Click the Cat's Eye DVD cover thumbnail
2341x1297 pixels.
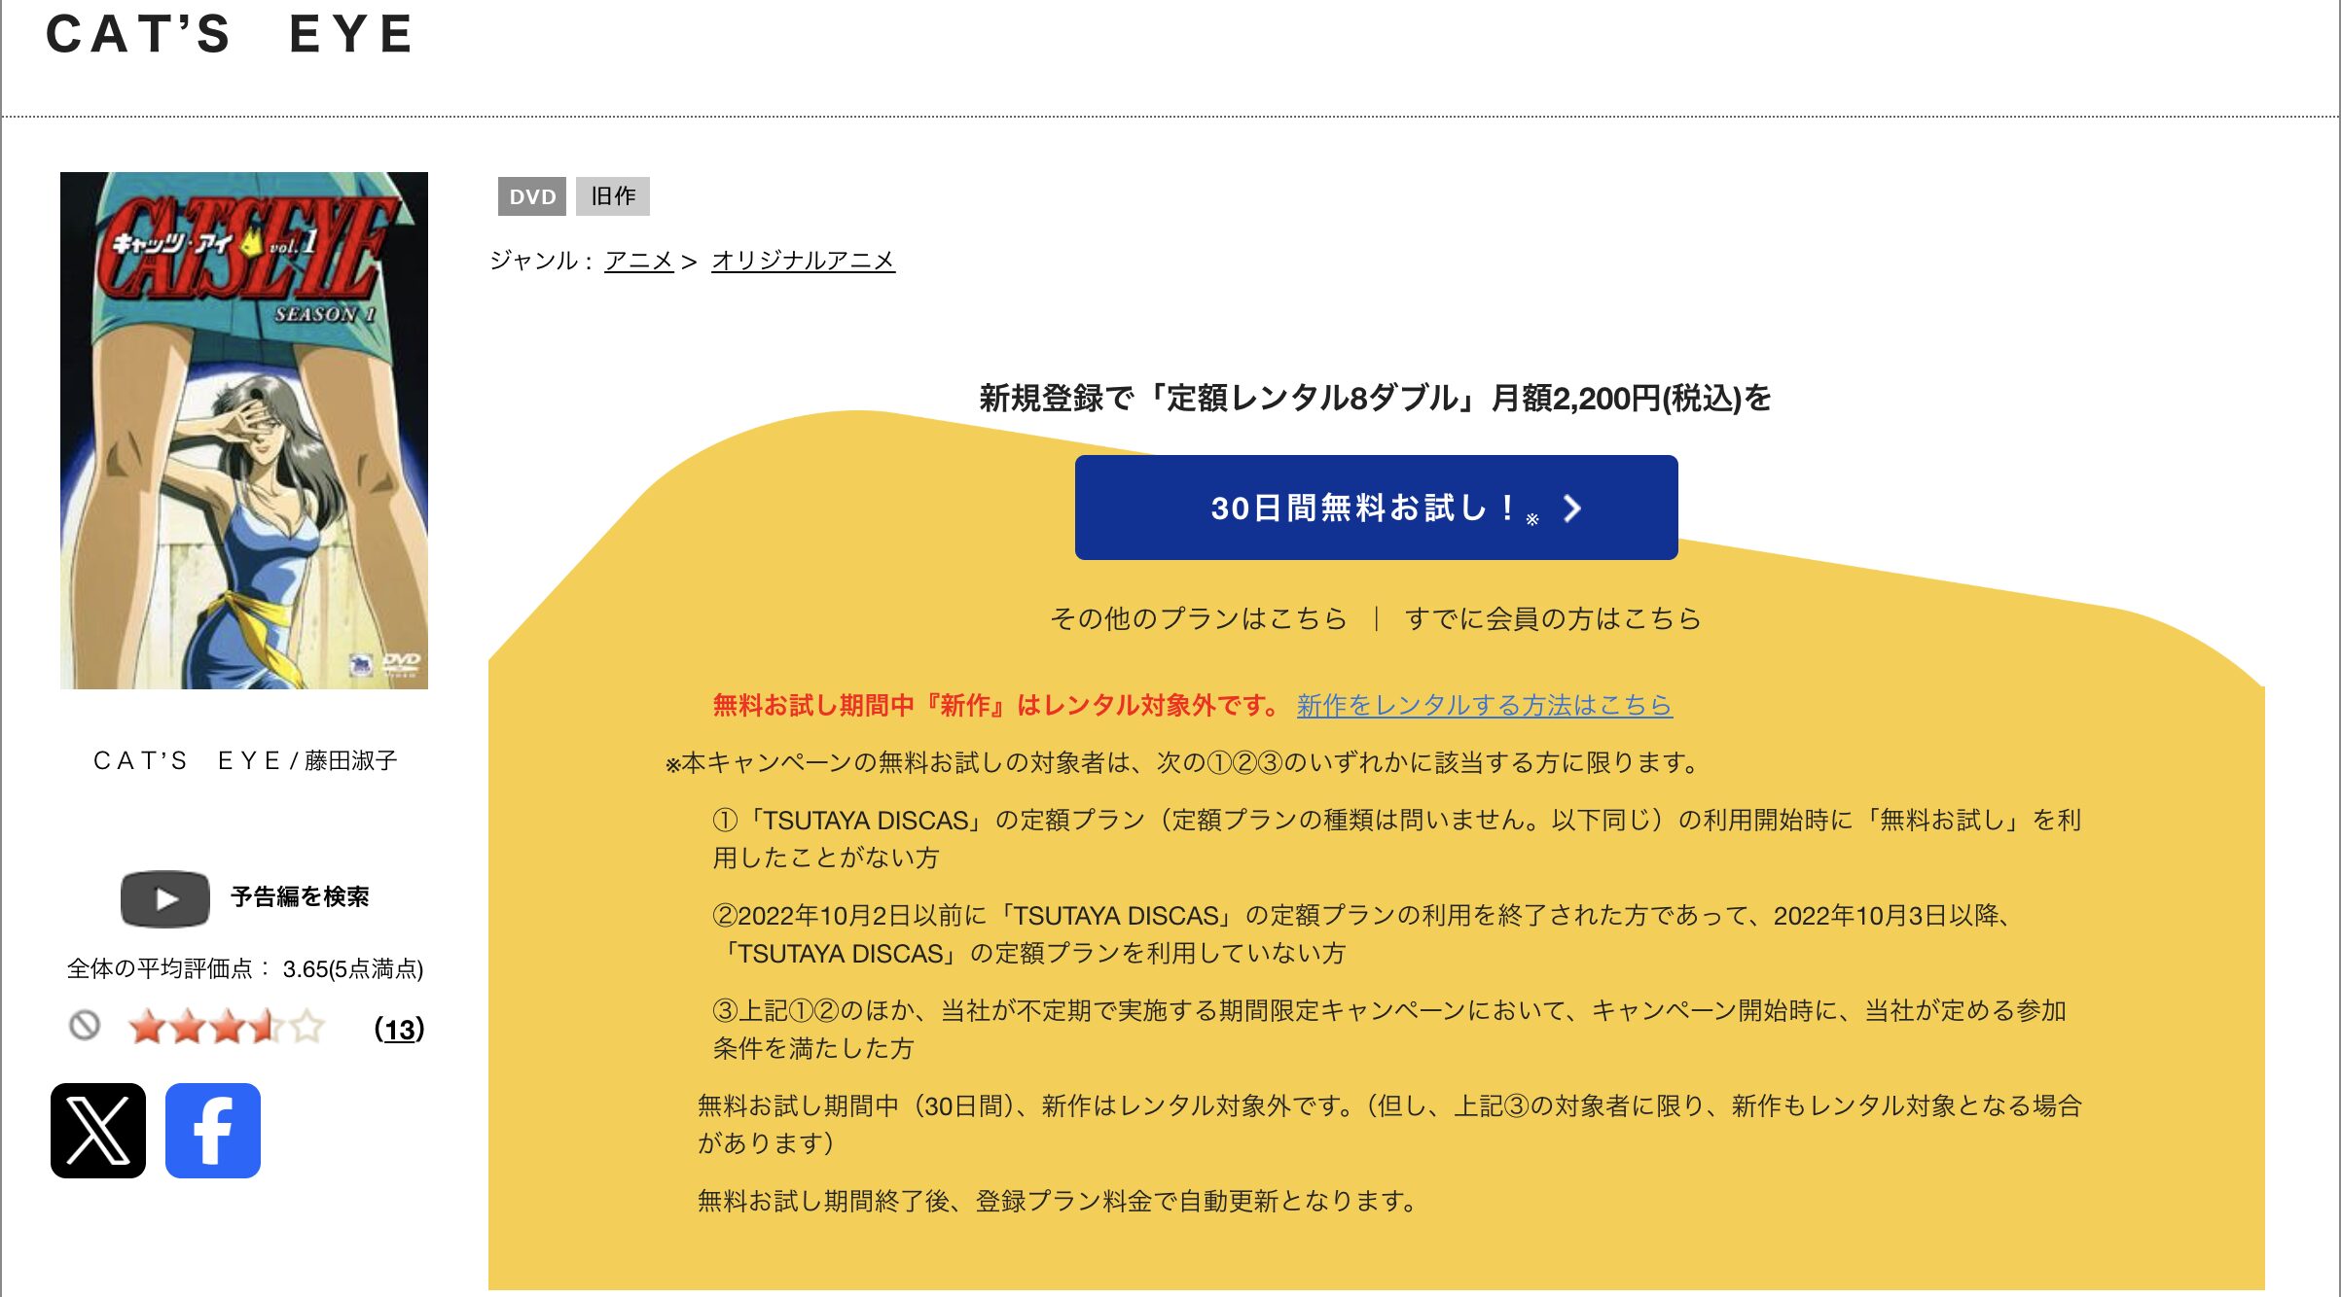244,431
